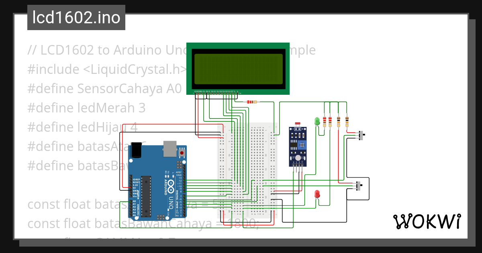
Task: Click the Arduino USB connector
Action: pyautogui.click(x=170, y=149)
